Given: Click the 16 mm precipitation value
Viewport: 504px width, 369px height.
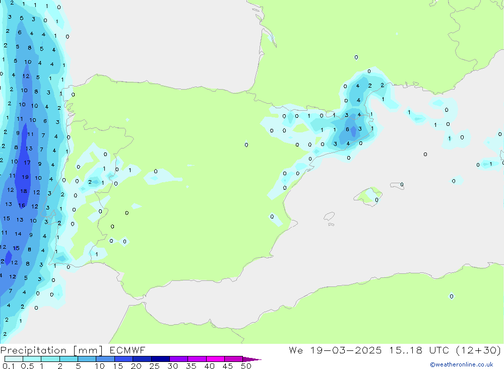Looking at the screenshot, I should pos(22,205).
